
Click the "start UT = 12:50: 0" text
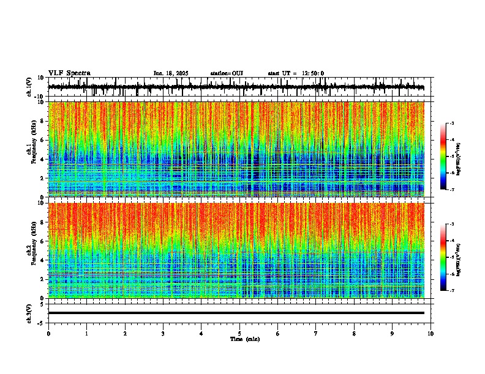[x=296, y=73]
